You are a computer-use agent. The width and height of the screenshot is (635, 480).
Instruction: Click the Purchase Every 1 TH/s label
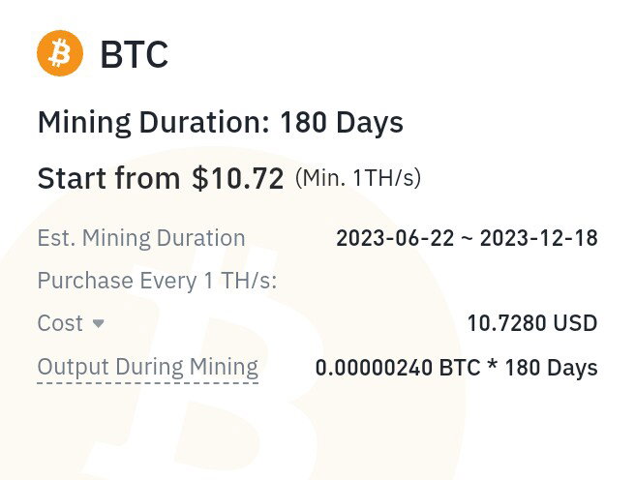157,281
